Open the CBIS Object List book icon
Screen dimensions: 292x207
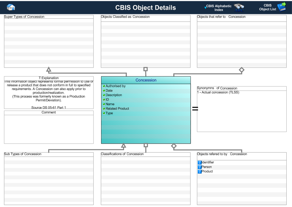tap(282, 7)
